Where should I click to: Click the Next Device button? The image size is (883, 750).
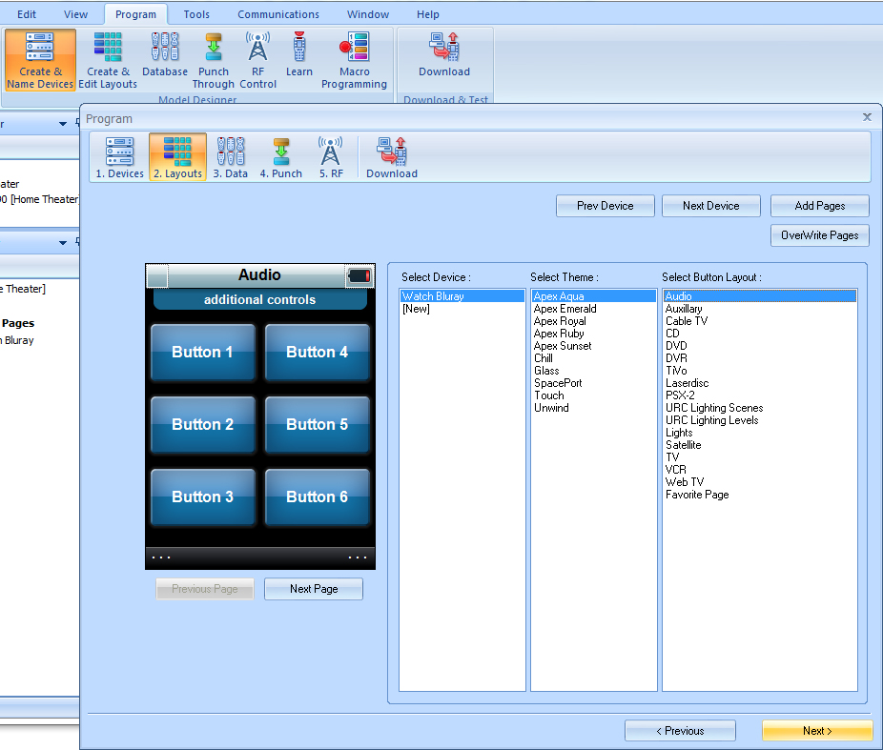[x=710, y=206]
